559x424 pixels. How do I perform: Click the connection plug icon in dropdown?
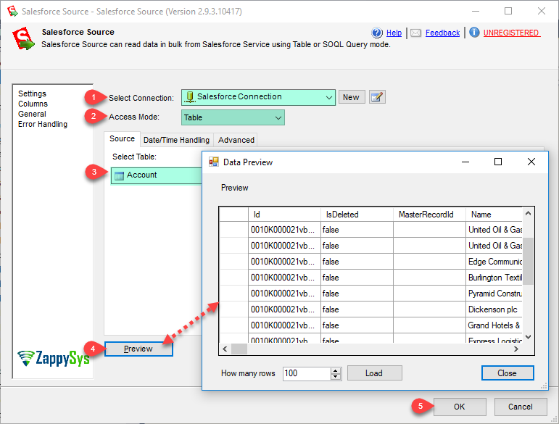tap(190, 97)
